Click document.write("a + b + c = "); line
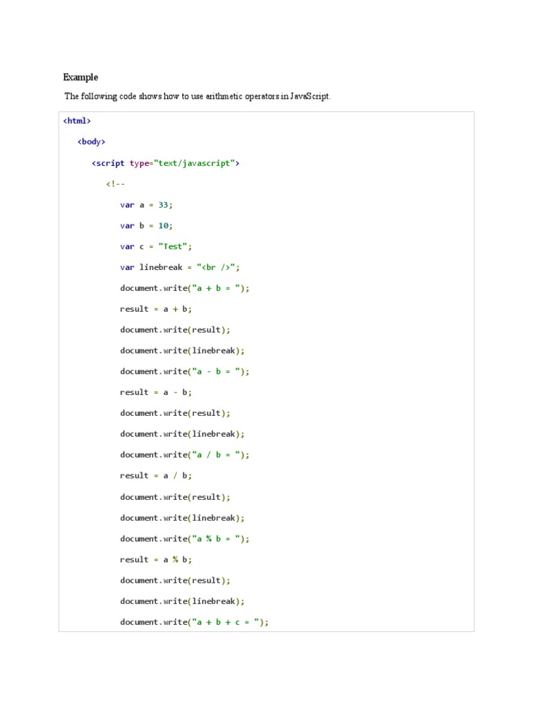533x711 pixels. point(194,622)
